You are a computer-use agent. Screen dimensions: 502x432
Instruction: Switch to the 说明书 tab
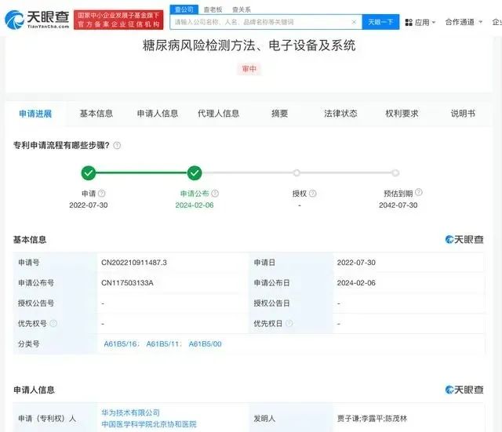[x=463, y=114]
